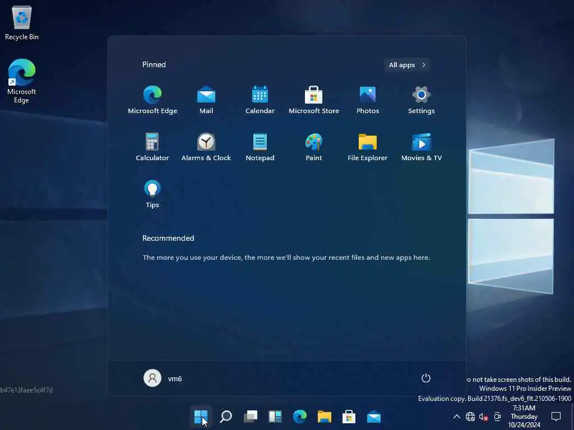Launch the Photos app
This screenshot has width=574, height=430.
[368, 100]
